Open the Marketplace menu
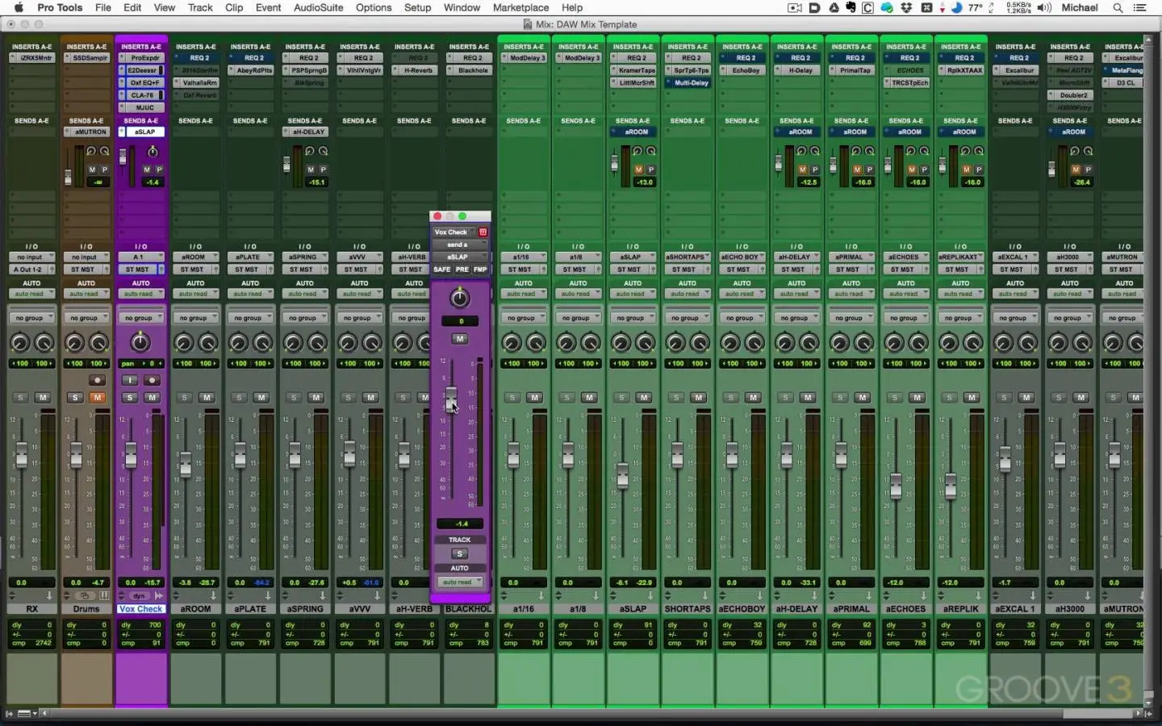The height and width of the screenshot is (726, 1162). (x=520, y=7)
